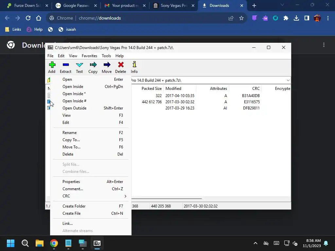Expand the 7-Zip address path dropdown
The height and width of the screenshot is (251, 335).
[288, 80]
